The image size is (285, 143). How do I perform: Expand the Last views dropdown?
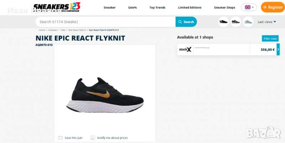(267, 22)
